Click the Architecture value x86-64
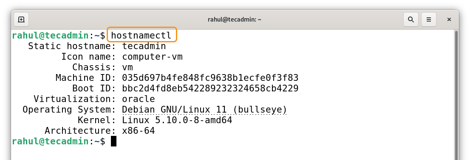 [139, 131]
